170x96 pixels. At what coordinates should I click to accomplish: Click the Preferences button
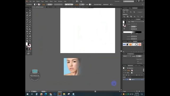[106, 5]
